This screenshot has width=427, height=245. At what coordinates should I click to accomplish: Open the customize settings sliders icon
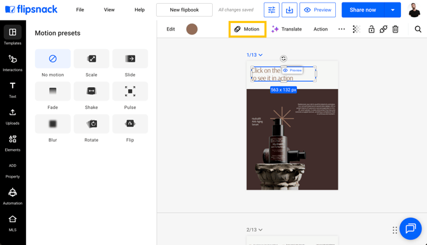coord(271,10)
